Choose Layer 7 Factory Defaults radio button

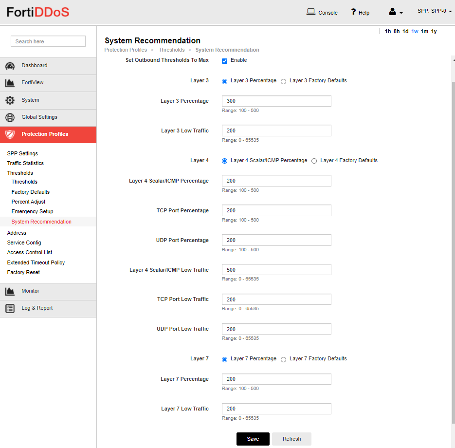(283, 359)
